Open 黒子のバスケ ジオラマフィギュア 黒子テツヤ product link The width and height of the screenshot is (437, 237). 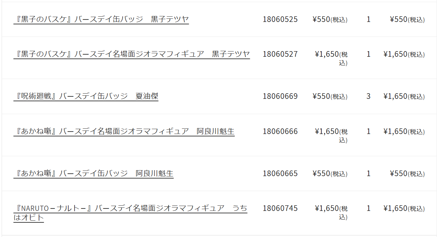132,54
